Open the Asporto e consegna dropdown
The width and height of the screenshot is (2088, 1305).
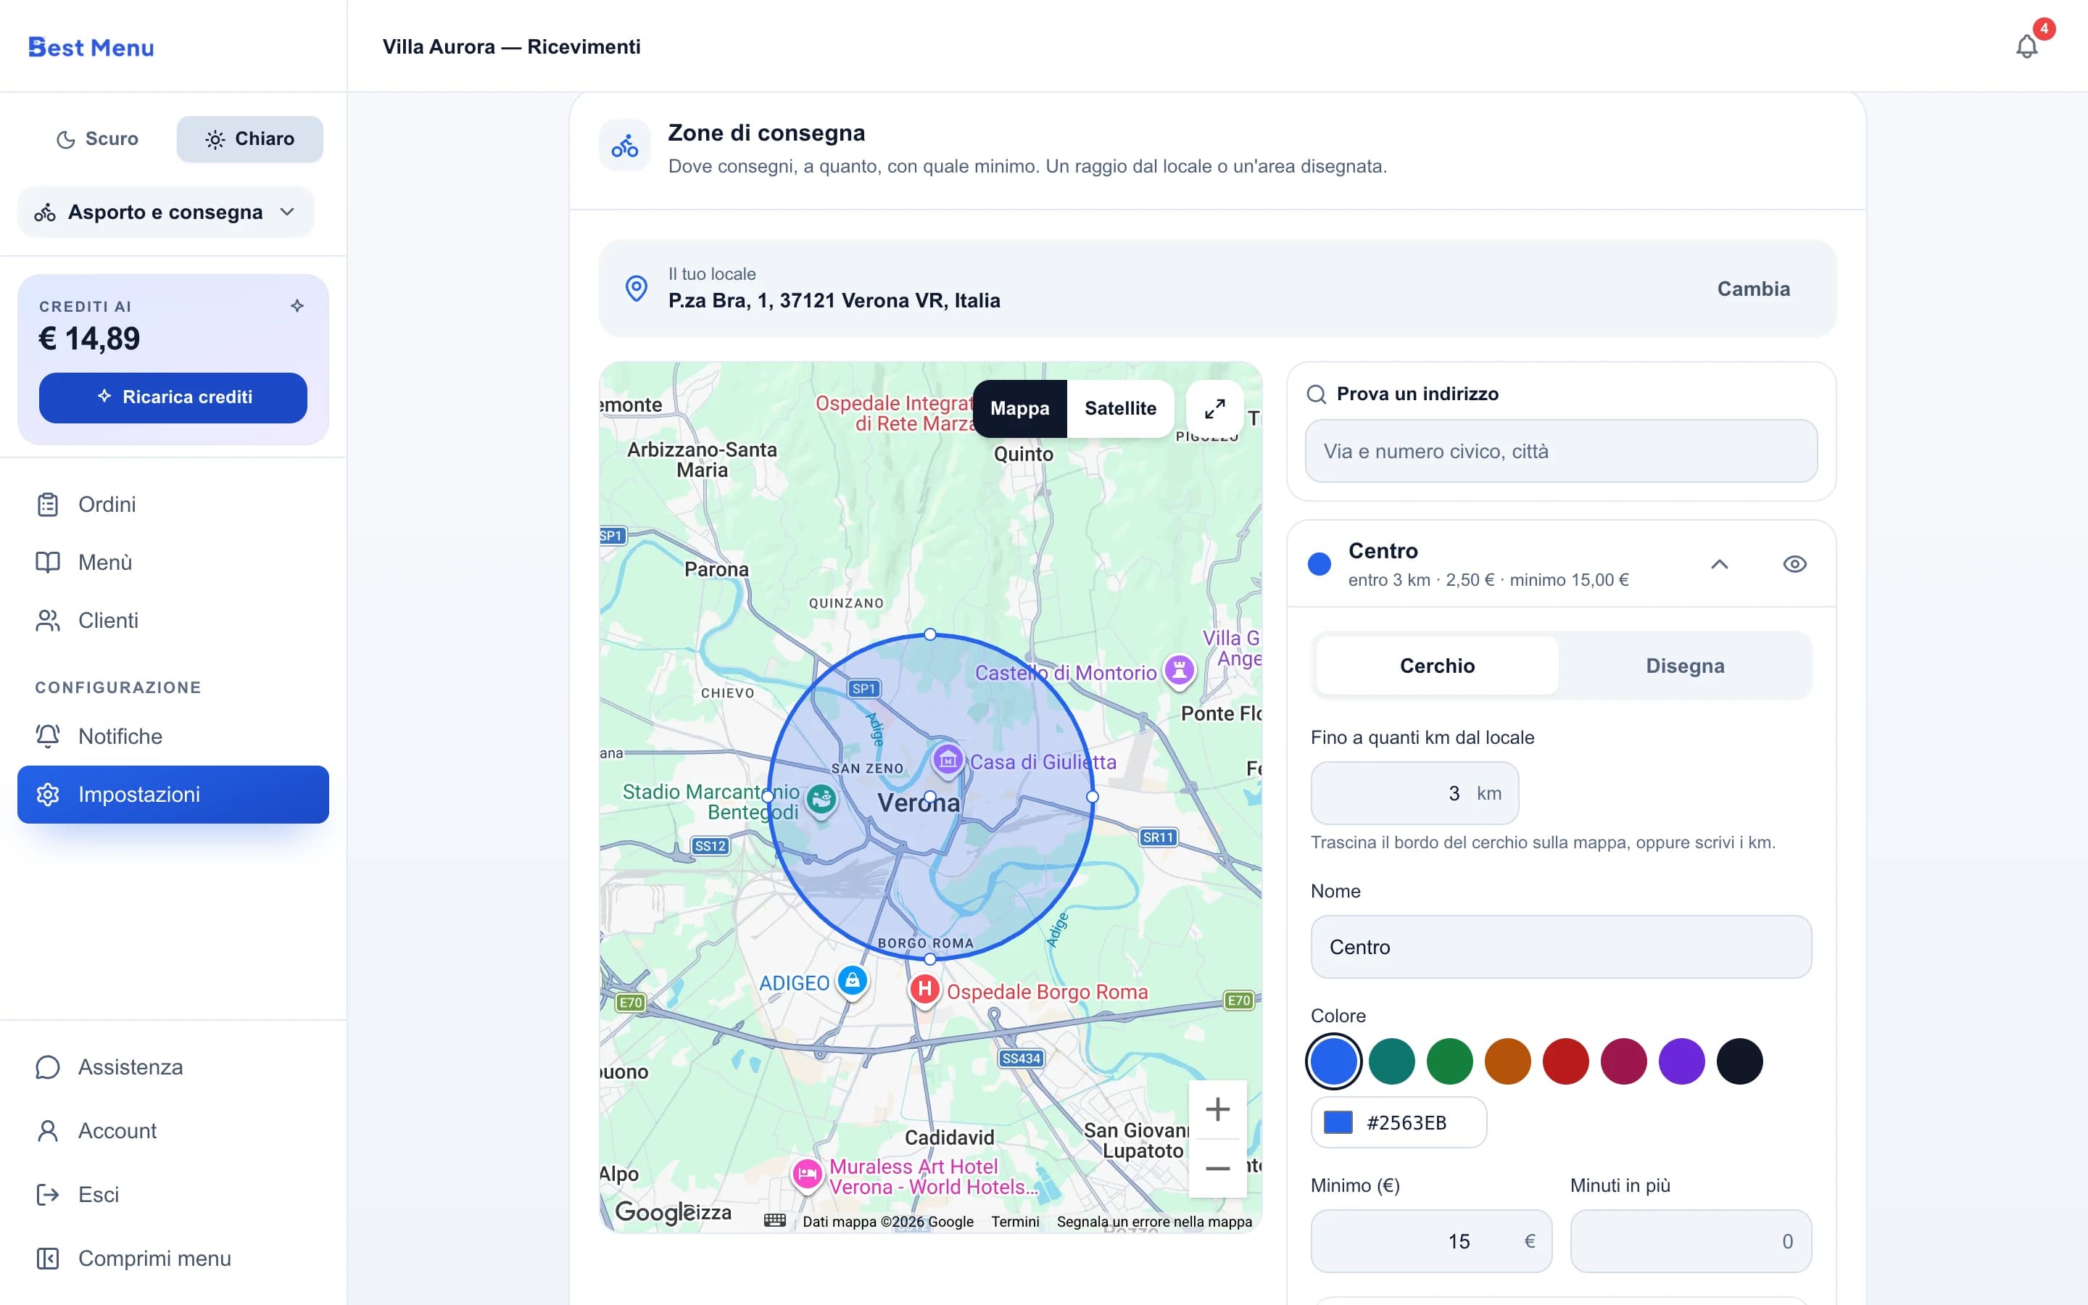(x=165, y=212)
